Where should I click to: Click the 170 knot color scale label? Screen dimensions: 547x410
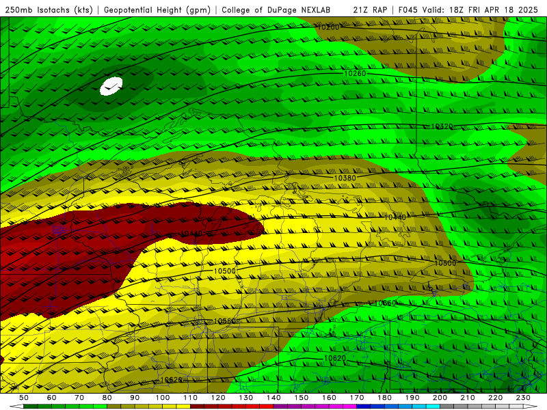pyautogui.click(x=356, y=398)
